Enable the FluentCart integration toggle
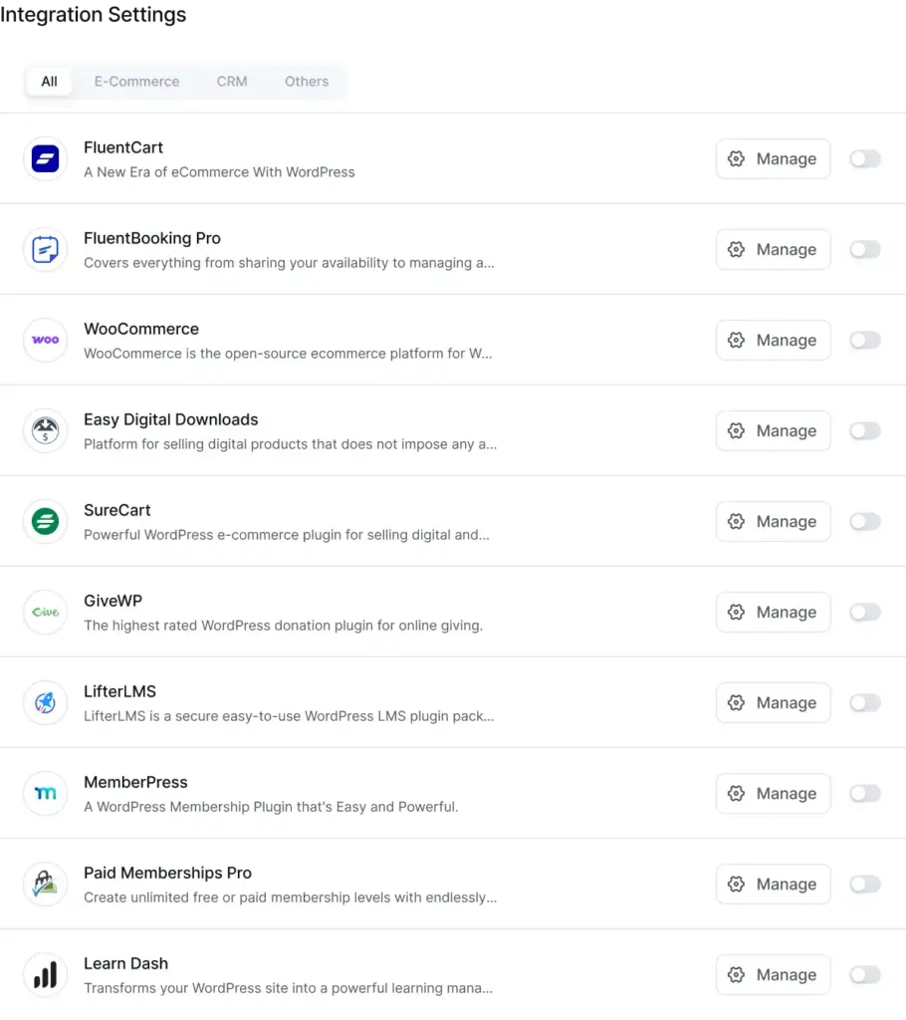This screenshot has width=906, height=1020. [865, 158]
